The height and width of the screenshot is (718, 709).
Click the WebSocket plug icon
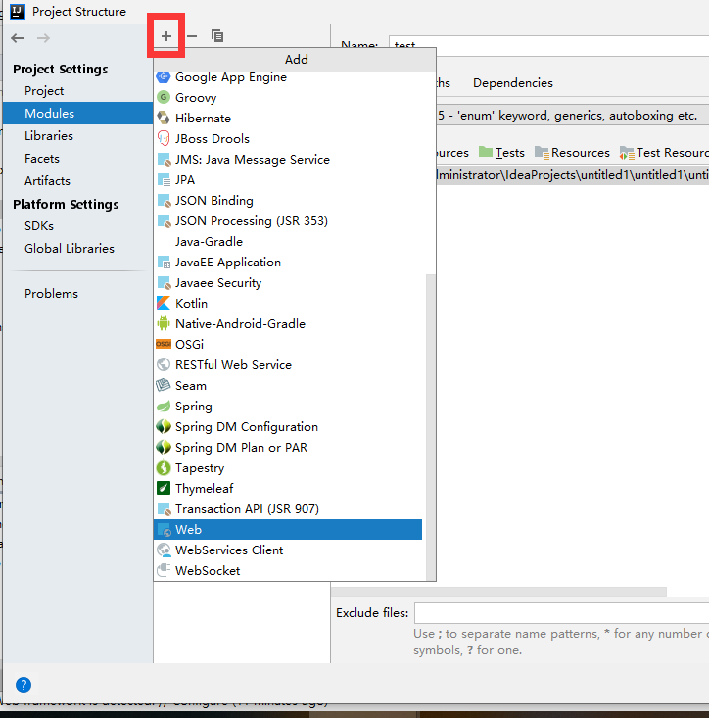164,570
